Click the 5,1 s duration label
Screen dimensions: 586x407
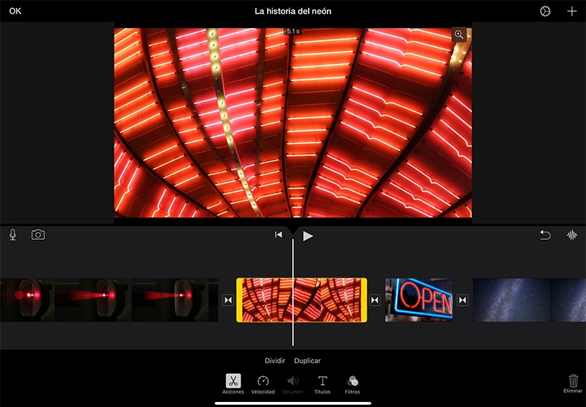[292, 32]
